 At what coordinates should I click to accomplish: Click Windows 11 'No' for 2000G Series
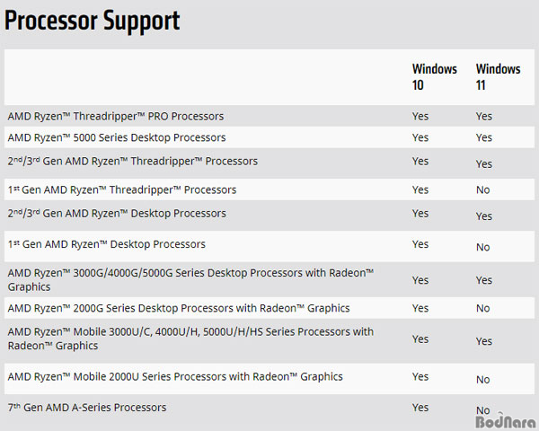[483, 308]
